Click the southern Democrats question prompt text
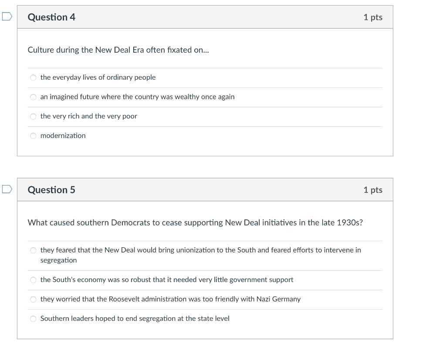The image size is (446, 350). pyautogui.click(x=195, y=222)
